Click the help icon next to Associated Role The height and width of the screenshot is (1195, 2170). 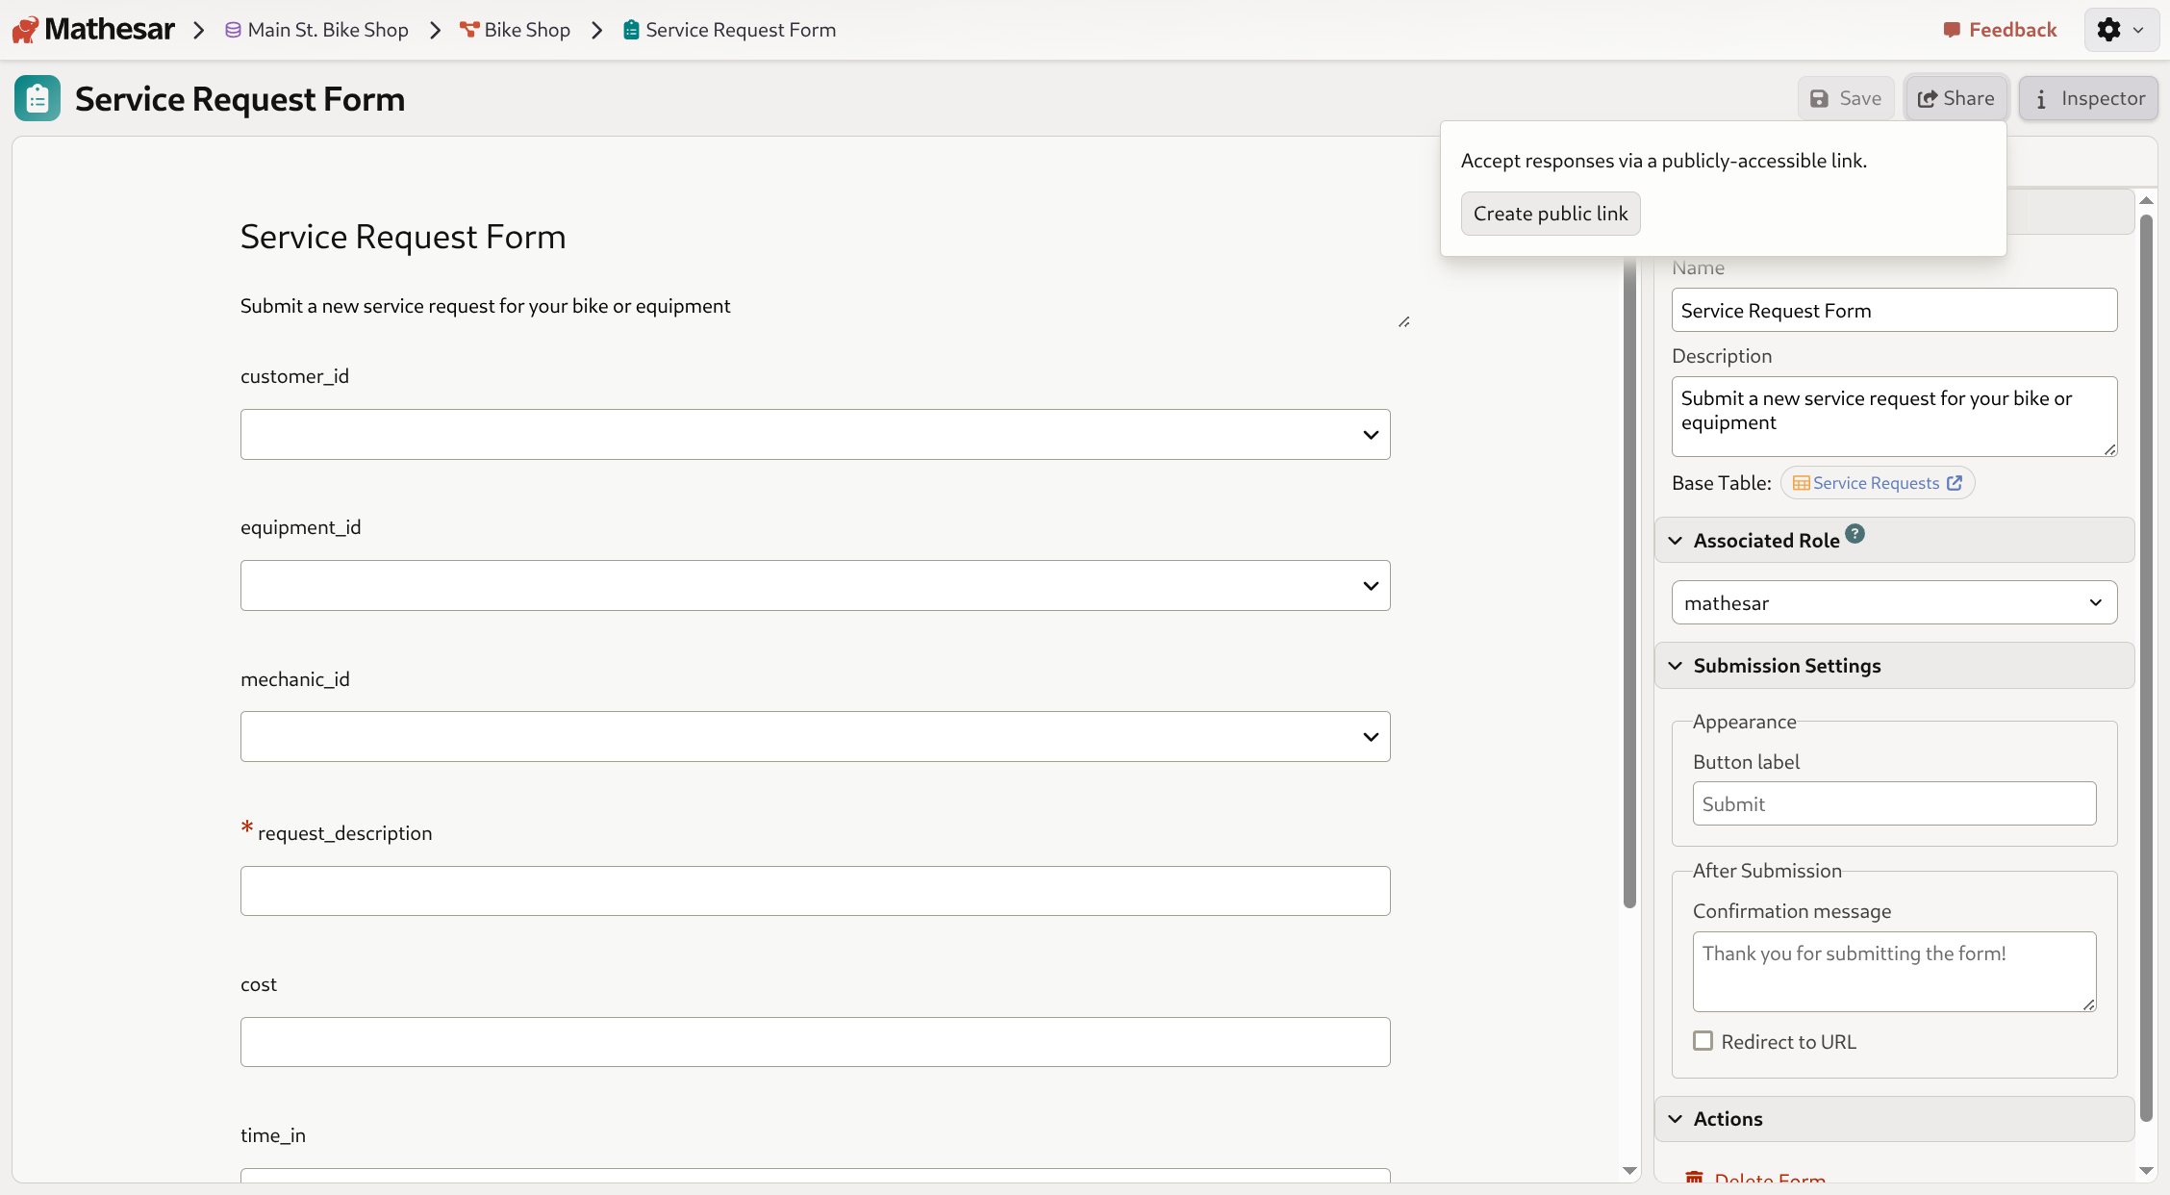1855,534
